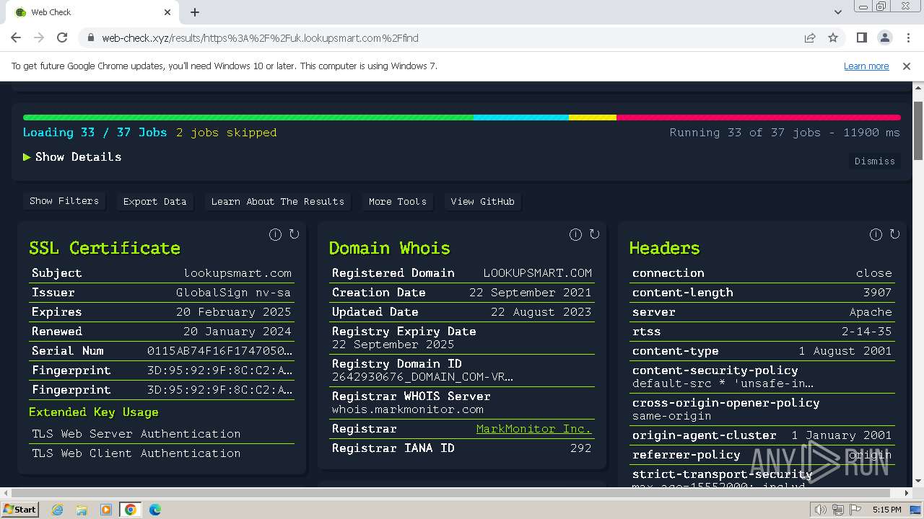The image size is (924, 519).
Task: Open Learn About The Results
Action: coord(278,202)
